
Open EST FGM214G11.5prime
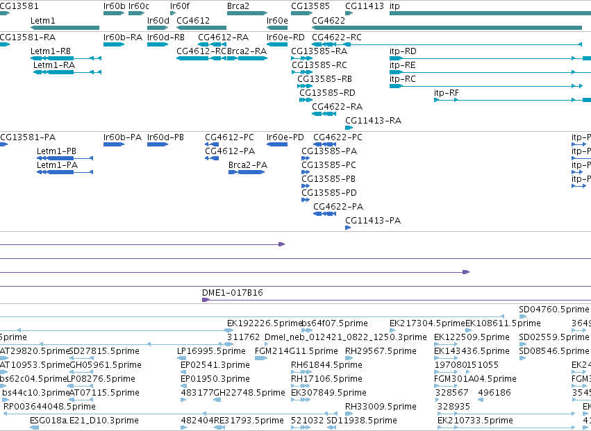click(x=297, y=351)
